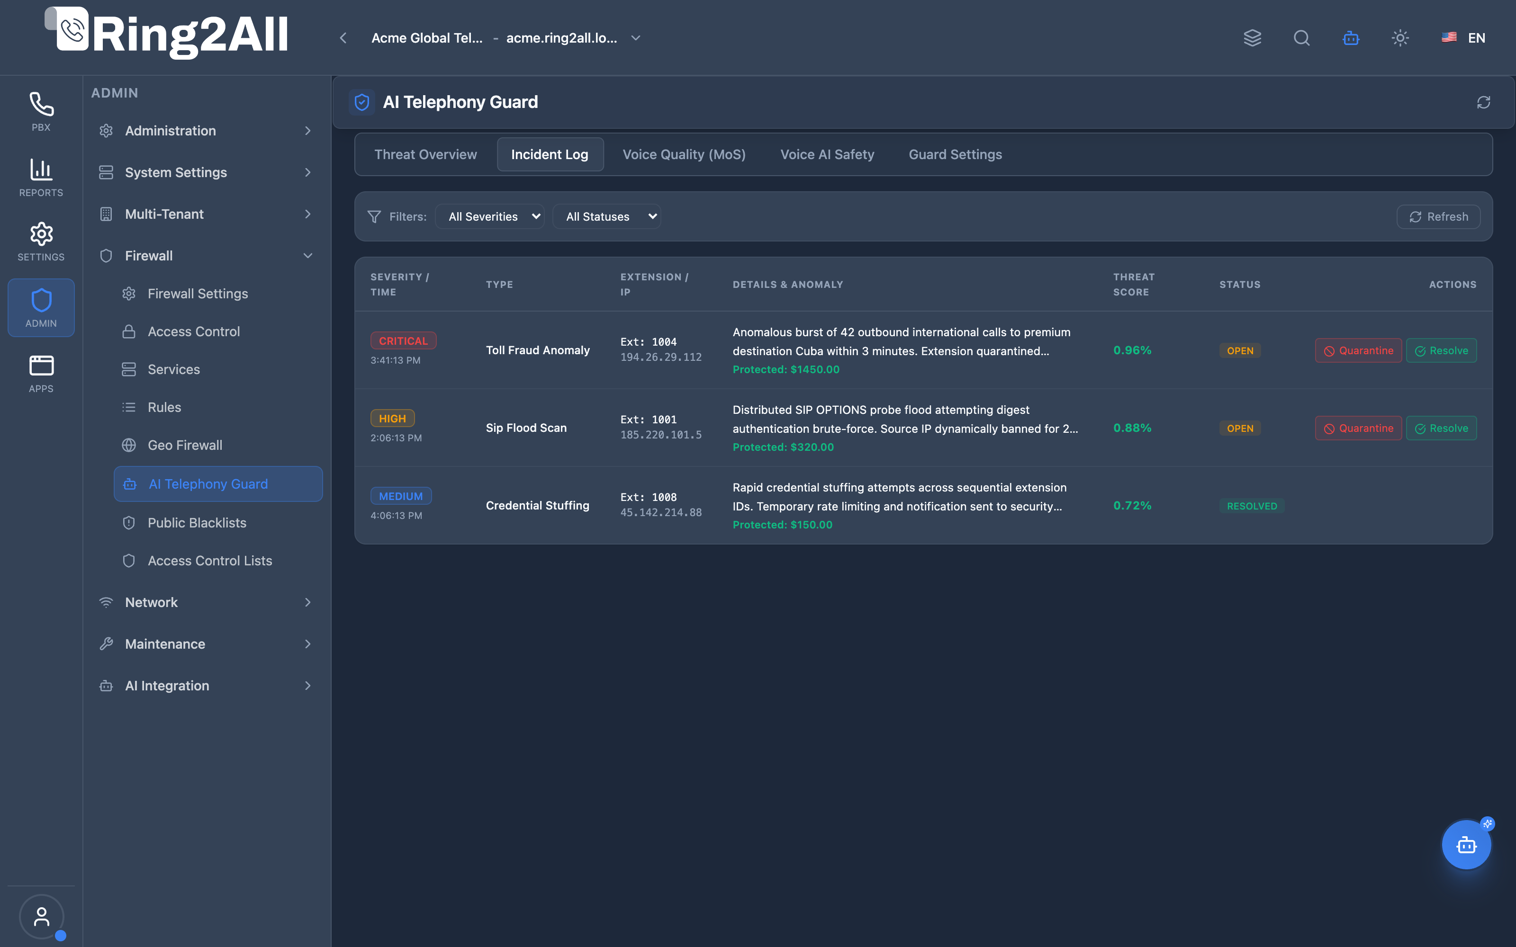Click the Refresh button in filters bar
Screen dimensions: 1516x947
coord(1438,217)
